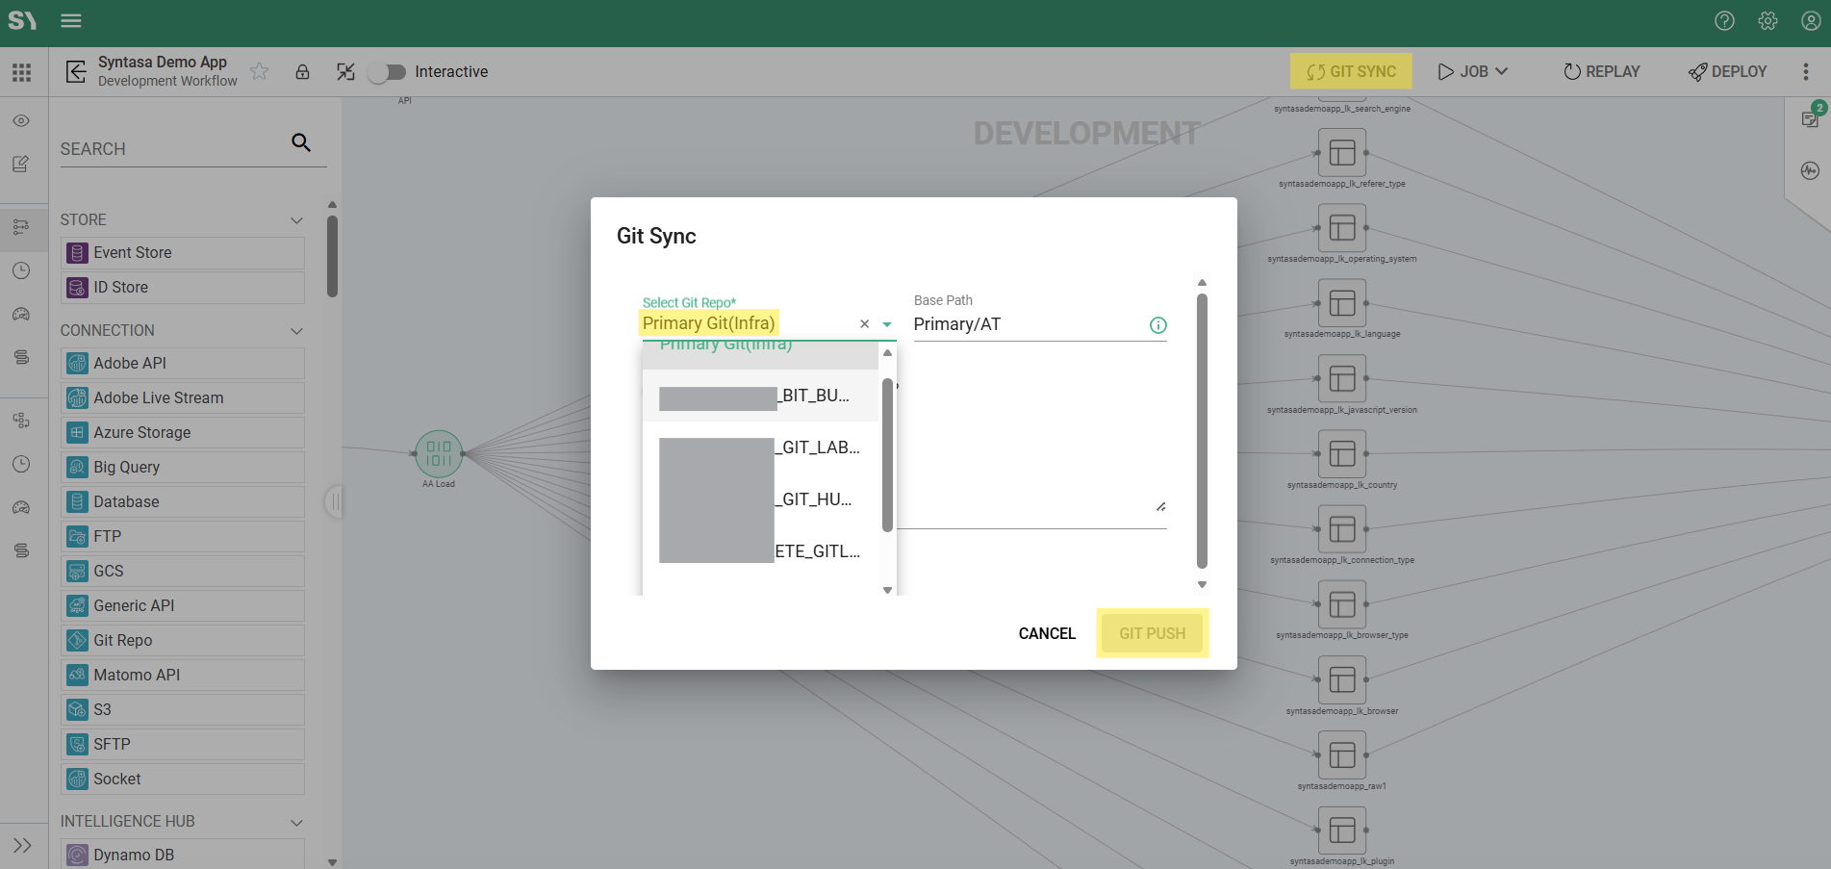
Task: Collapse the STORE section
Action: (296, 220)
